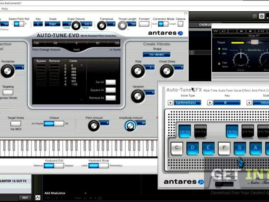This screenshot has width=269, height=202.
Task: Click the Antares logo in Auto-Tune Evo
Action: [165, 33]
